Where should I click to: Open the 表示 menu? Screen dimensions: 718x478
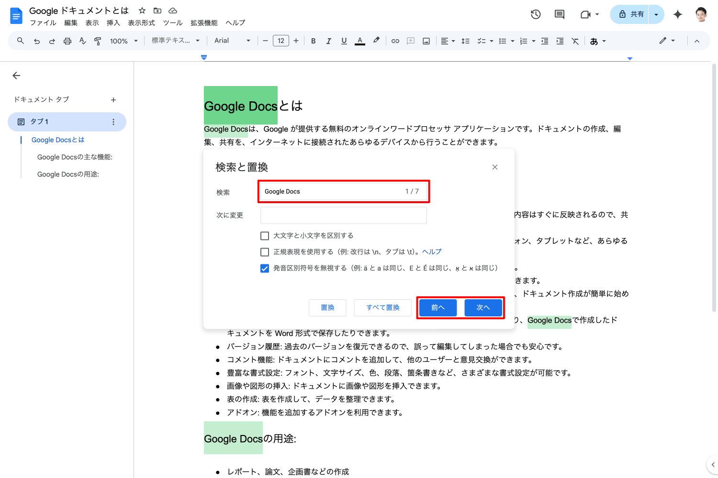coord(92,23)
